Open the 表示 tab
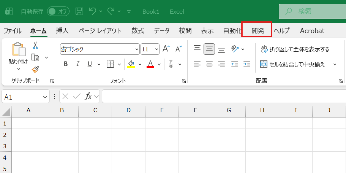Viewport: 346px width, 173px height. 207,31
